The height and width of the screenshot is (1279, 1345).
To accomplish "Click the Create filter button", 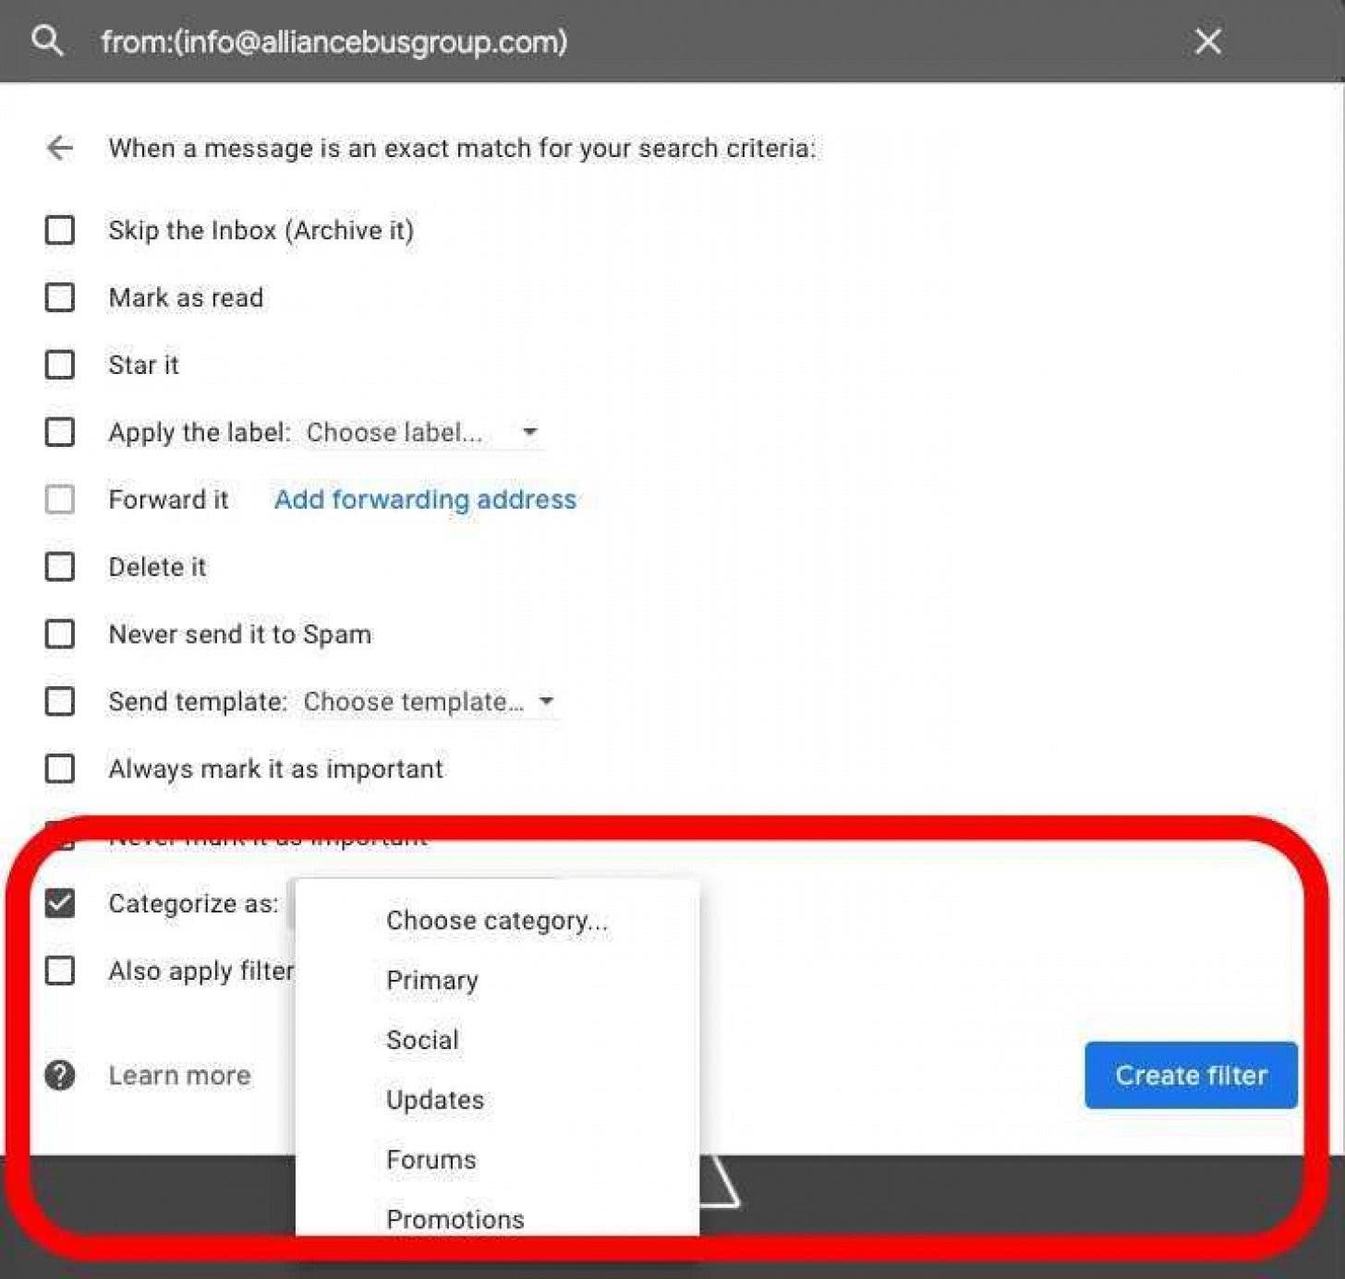I will tap(1190, 1075).
